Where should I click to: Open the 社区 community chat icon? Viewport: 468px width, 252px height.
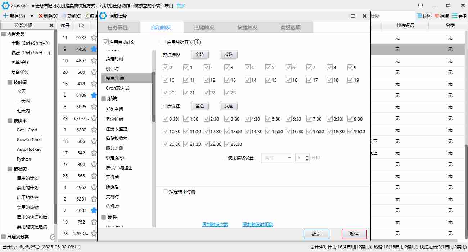419,16
